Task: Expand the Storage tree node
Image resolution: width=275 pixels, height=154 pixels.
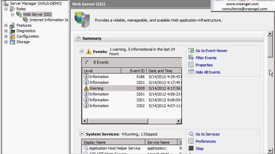Action: pos(6,42)
